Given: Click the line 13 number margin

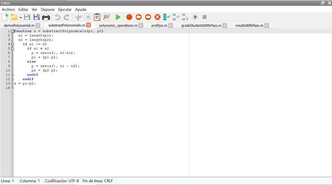Looking at the screenshot, I should click(8, 83).
